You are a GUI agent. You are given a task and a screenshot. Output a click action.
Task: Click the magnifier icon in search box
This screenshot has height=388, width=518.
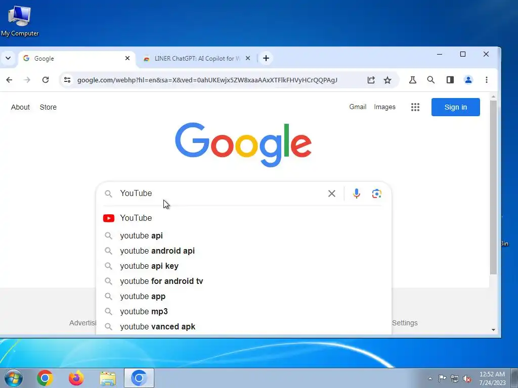[x=108, y=193]
